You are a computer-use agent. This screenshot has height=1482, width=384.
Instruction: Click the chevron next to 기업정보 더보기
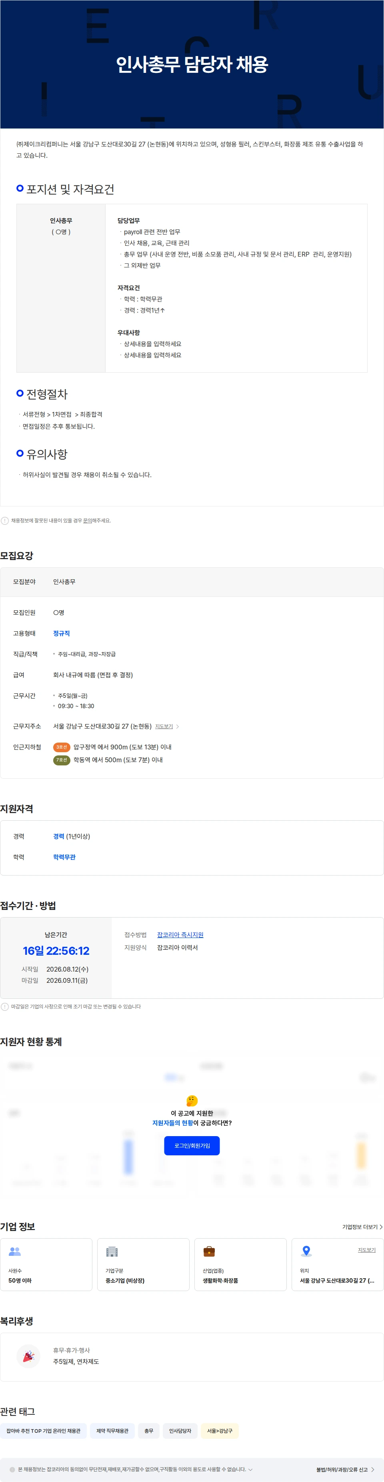coord(380,1227)
